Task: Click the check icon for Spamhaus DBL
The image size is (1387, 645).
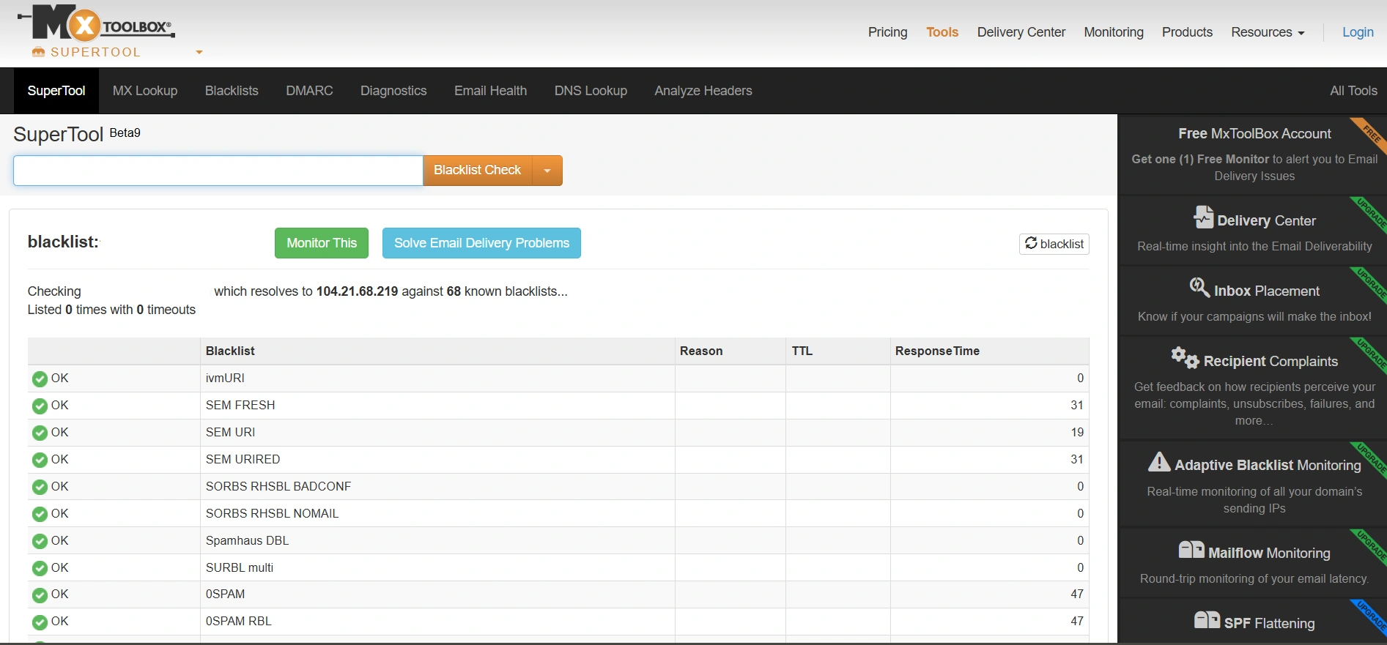Action: pos(40,542)
